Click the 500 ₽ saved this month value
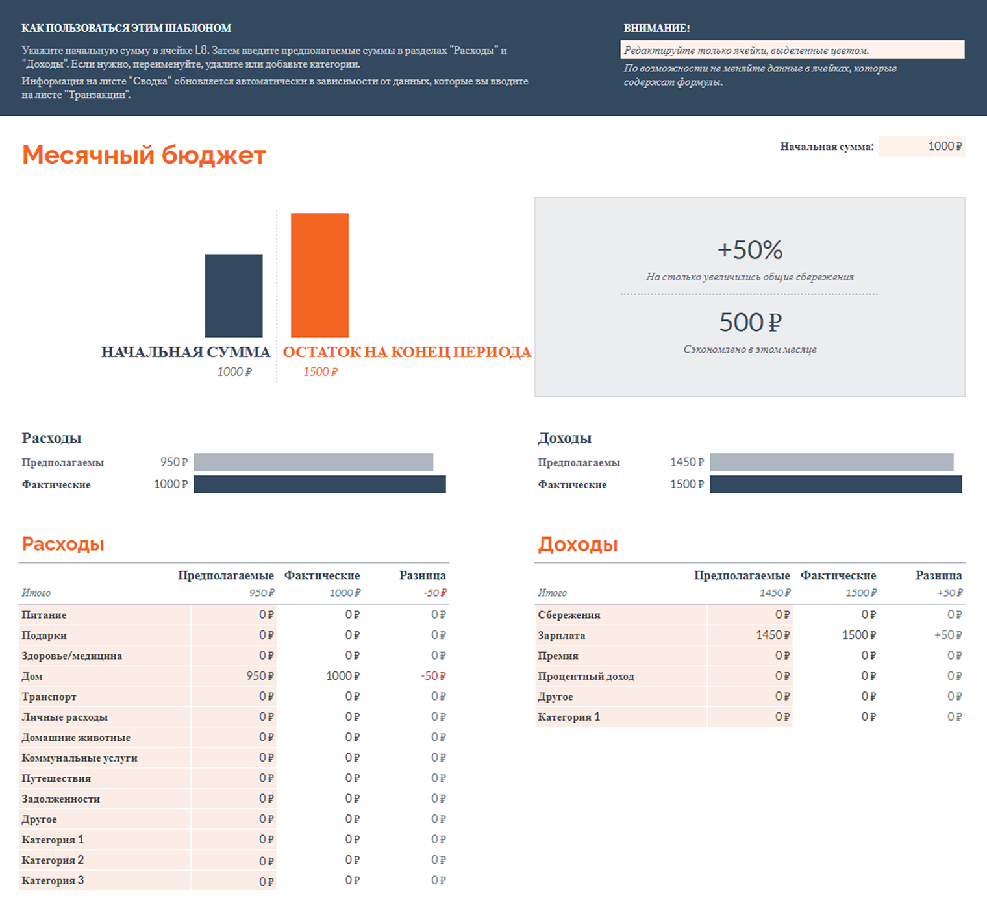987x909 pixels. coord(750,323)
